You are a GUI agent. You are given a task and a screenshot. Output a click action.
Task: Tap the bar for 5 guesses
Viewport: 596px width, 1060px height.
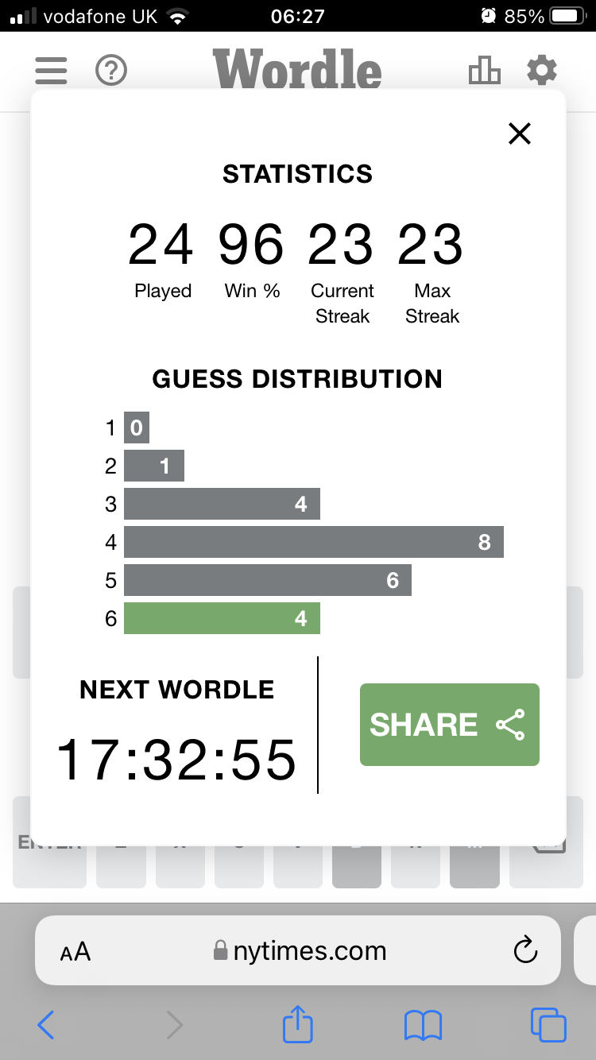[268, 580]
